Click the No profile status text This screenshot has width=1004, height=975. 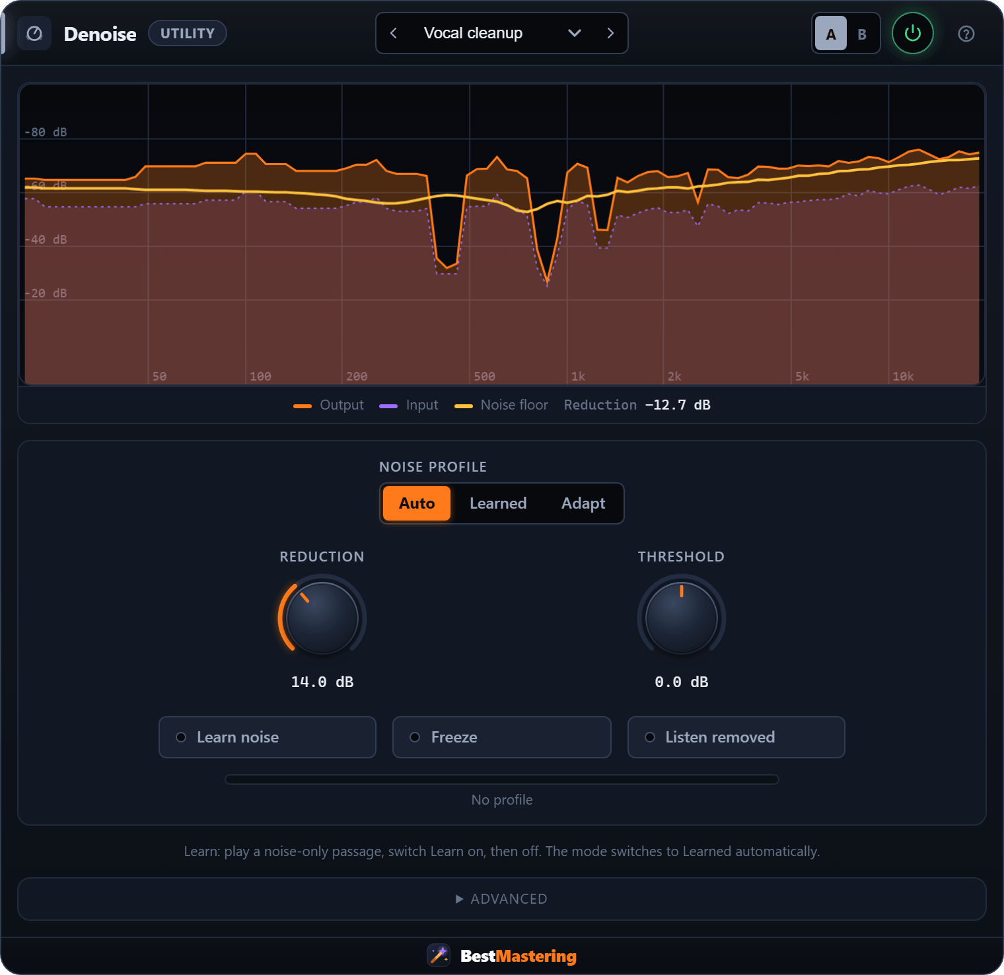502,800
